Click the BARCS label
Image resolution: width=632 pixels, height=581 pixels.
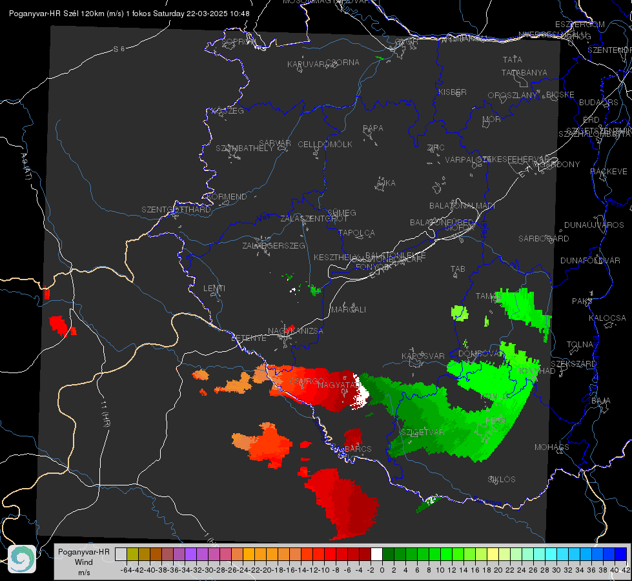click(358, 449)
